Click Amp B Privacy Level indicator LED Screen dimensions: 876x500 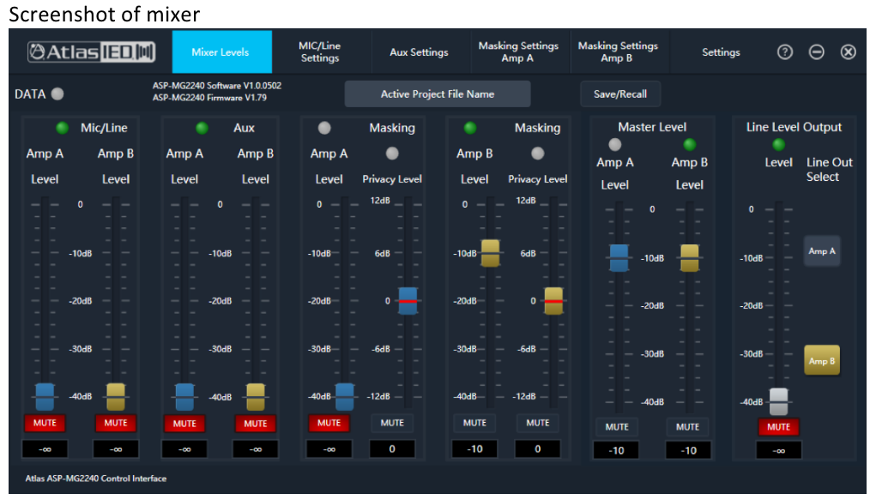(x=537, y=153)
